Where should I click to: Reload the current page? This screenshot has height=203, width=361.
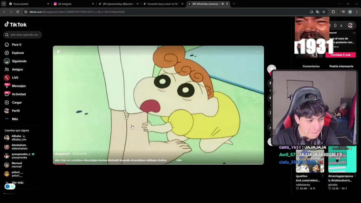(x=17, y=12)
